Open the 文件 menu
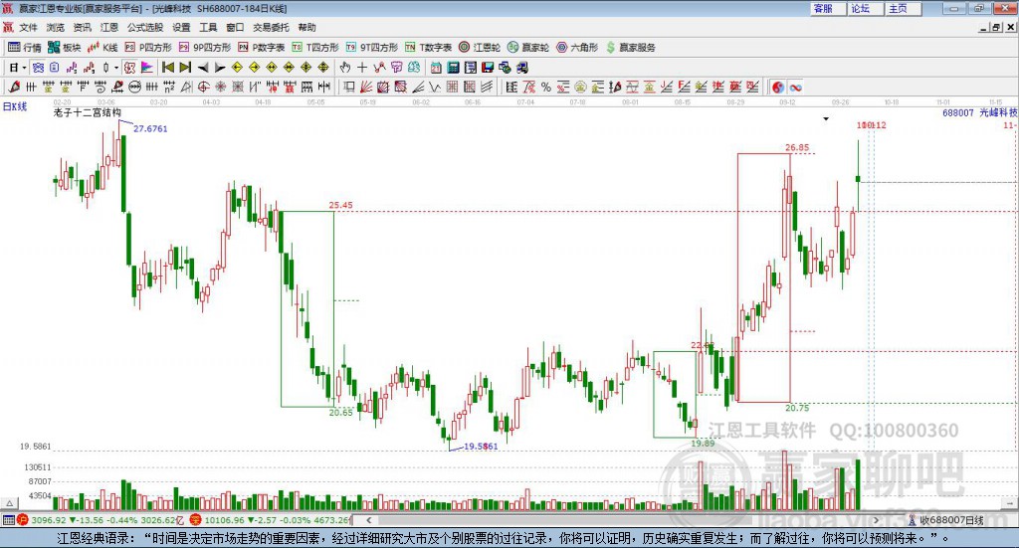Screen dimensions: 1019x548 coord(28,27)
